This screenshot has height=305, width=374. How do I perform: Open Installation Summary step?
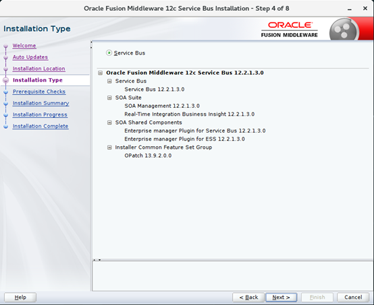click(x=41, y=103)
